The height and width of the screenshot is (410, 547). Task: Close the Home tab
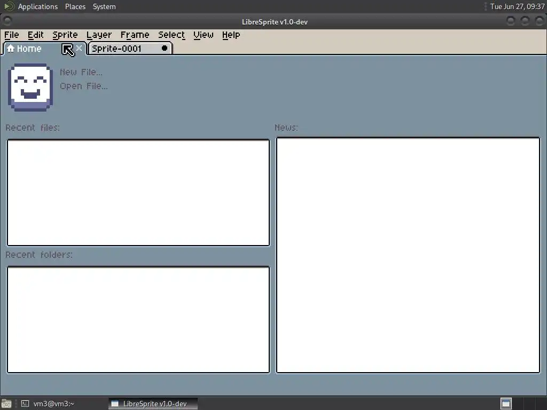tap(79, 48)
